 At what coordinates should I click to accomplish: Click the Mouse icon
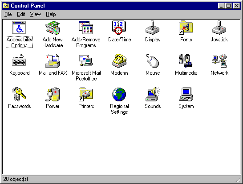point(153,61)
